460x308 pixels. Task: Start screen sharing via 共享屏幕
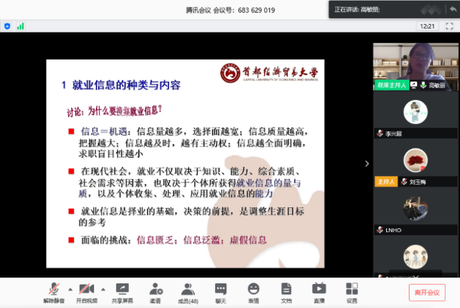click(121, 291)
